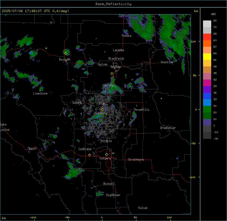227x221 pixels.
Task: Click the Banff label
Action: (33, 149)
